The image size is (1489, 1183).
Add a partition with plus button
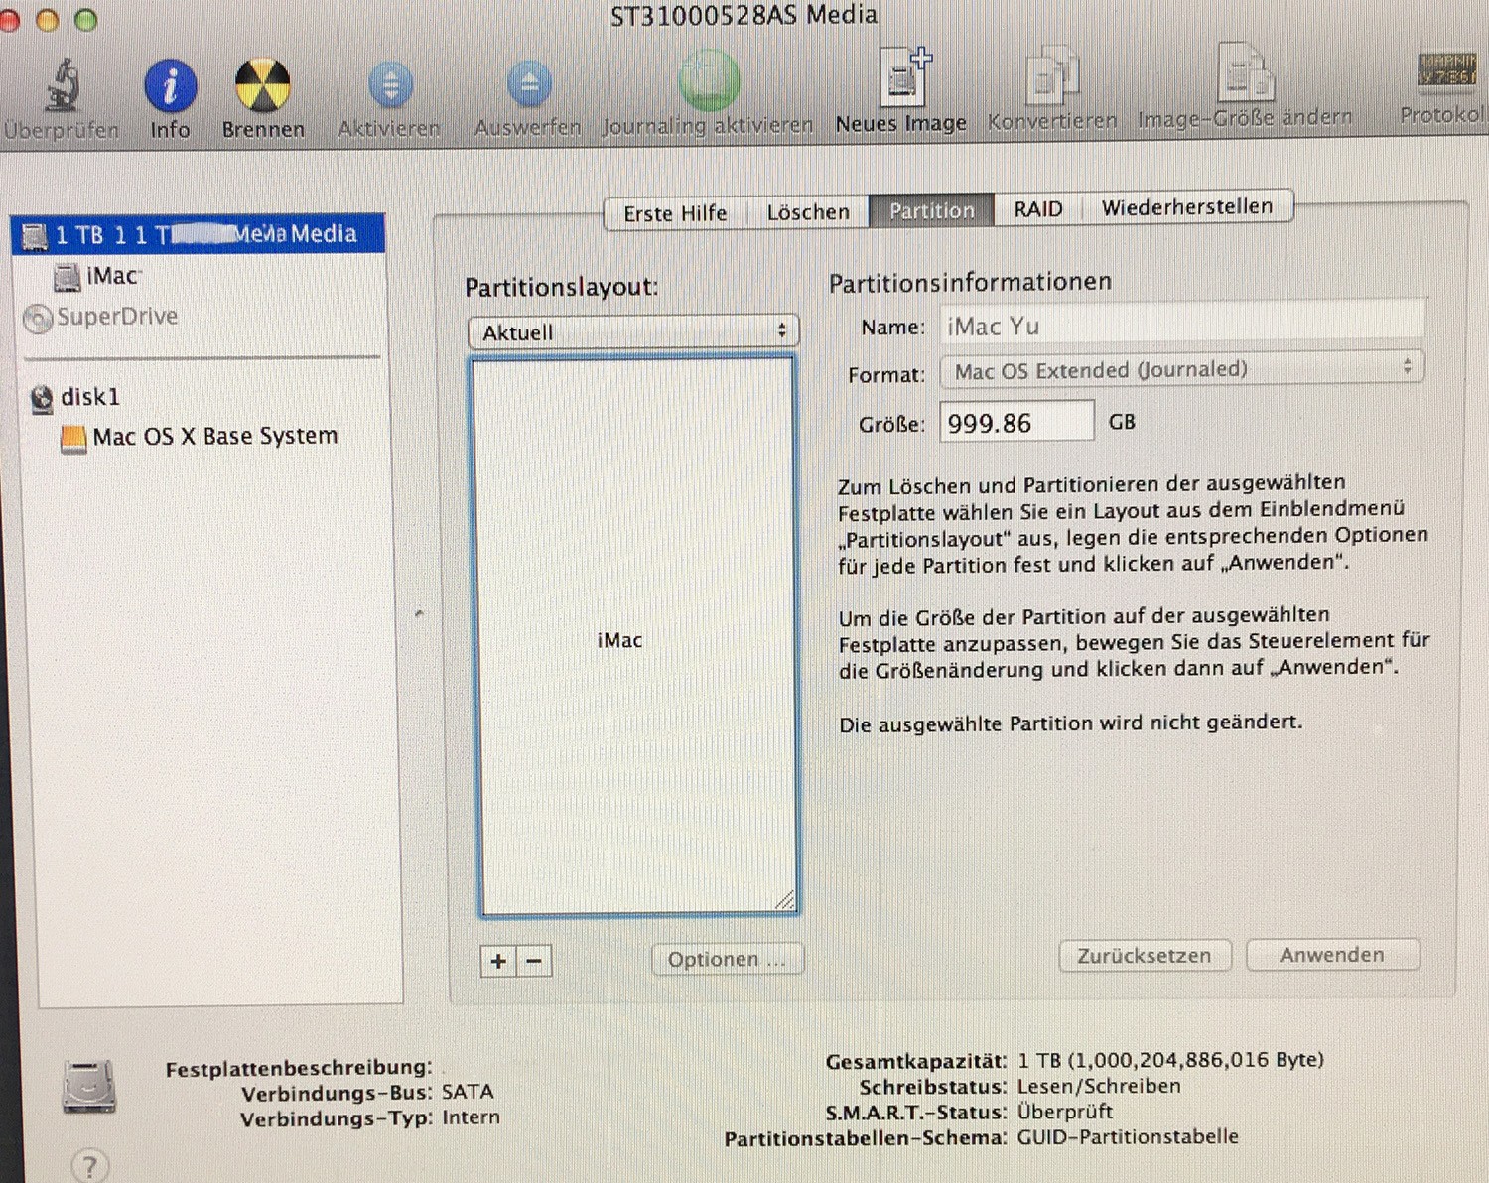(498, 961)
